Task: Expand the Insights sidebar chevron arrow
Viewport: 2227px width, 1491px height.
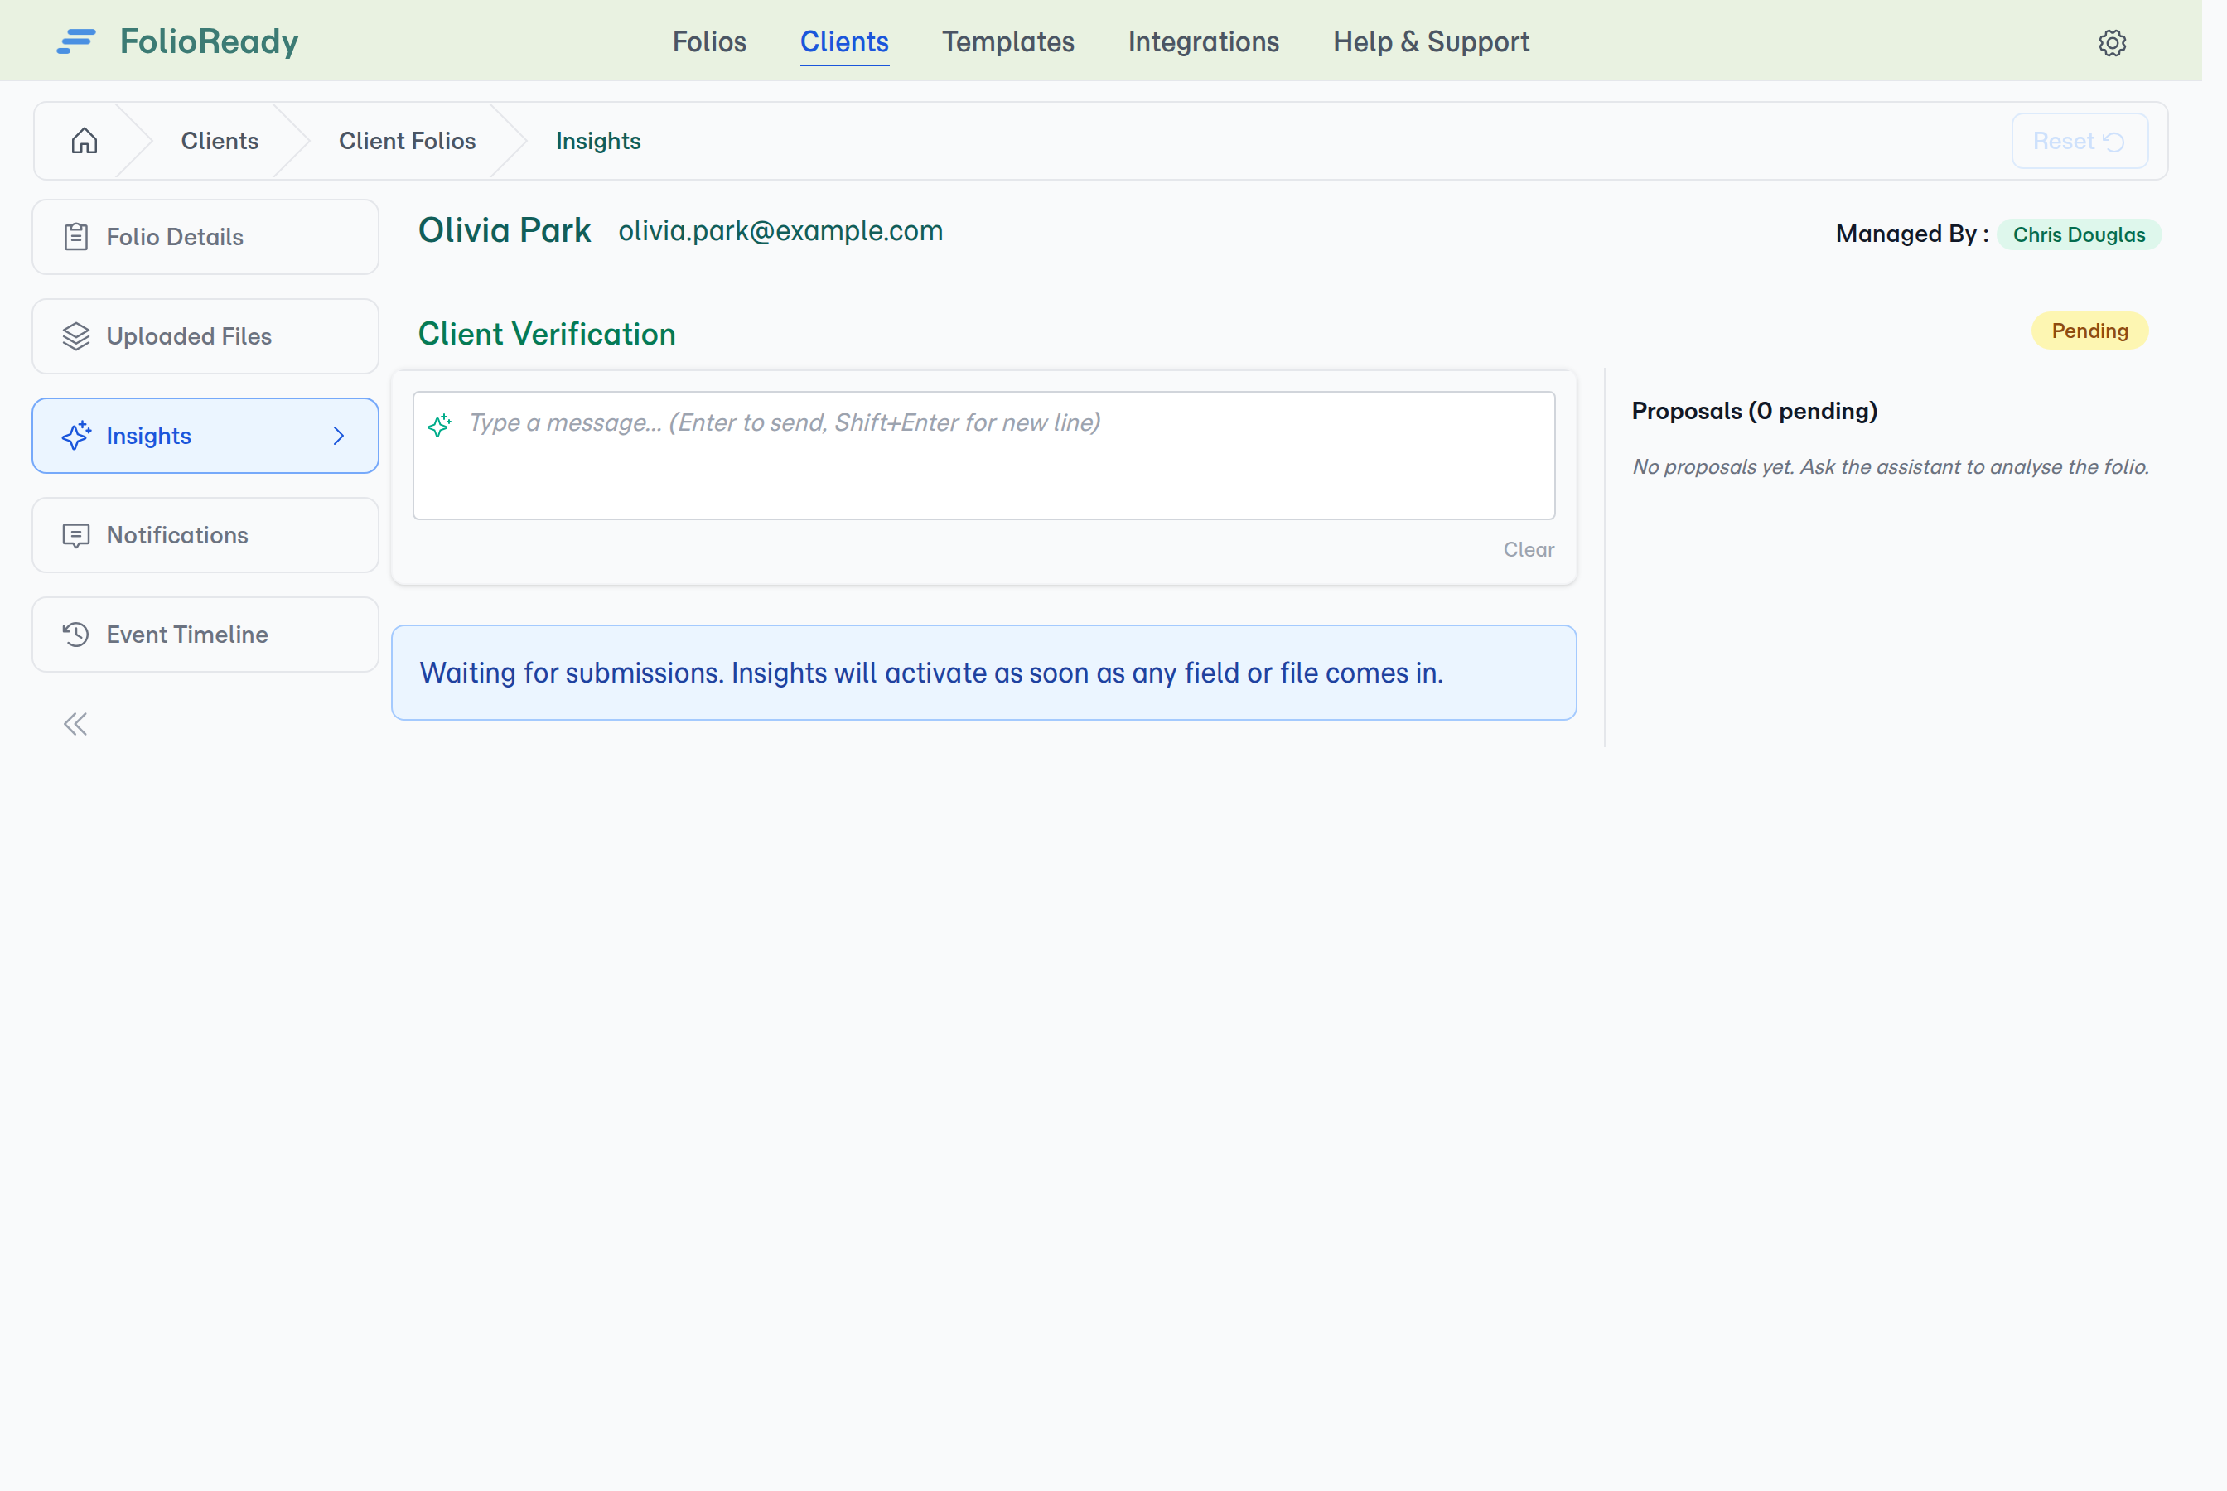Action: [x=339, y=436]
